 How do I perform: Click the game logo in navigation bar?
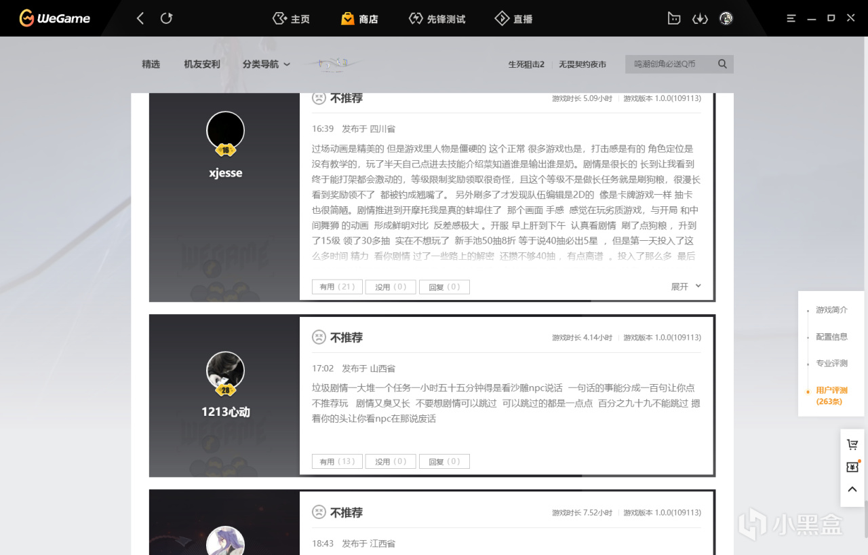click(x=333, y=64)
